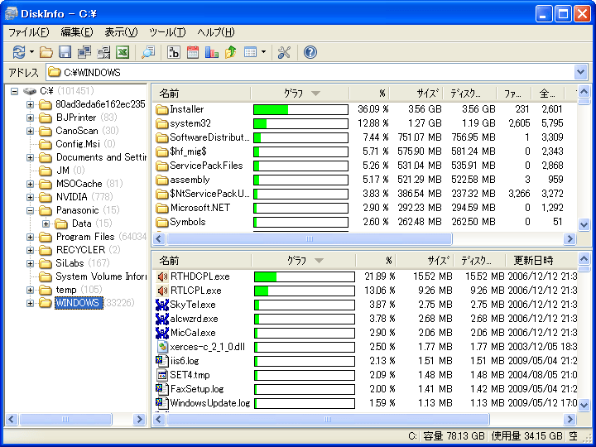Click the 'a.b' extension view icon

(174, 52)
